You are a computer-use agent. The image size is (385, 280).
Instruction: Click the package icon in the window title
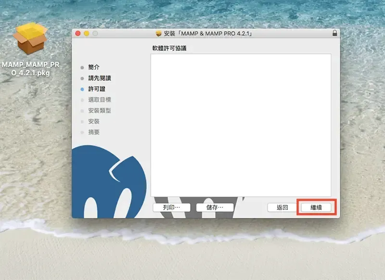click(x=159, y=33)
